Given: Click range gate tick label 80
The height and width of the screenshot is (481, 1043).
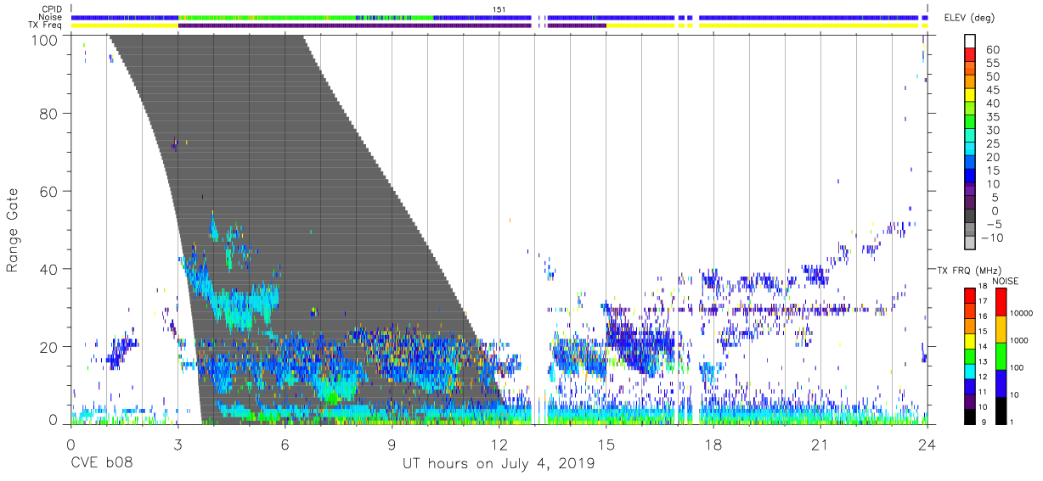Looking at the screenshot, I should point(49,114).
